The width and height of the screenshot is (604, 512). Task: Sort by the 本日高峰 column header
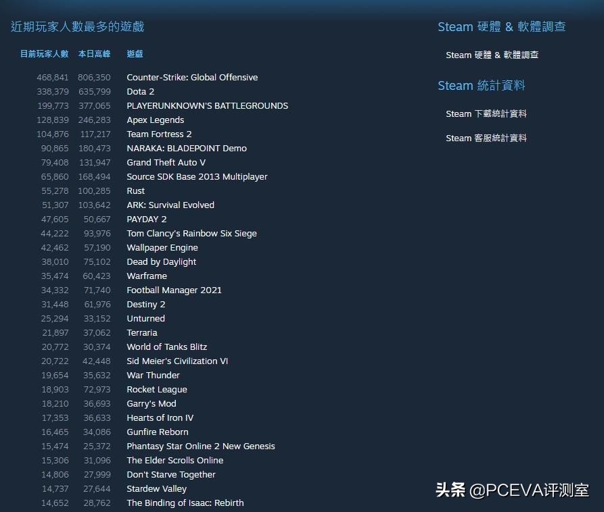coord(94,53)
